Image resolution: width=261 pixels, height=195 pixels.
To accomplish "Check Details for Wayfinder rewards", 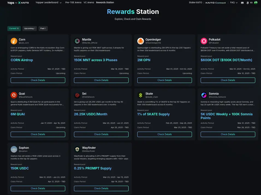I will (101, 188).
